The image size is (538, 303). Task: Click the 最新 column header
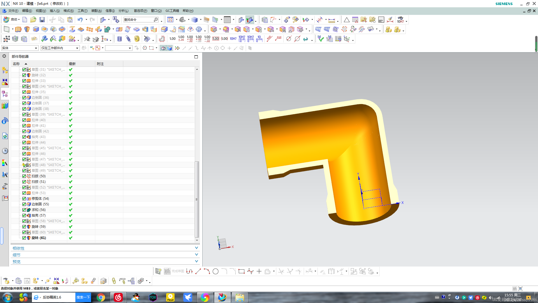[81, 64]
